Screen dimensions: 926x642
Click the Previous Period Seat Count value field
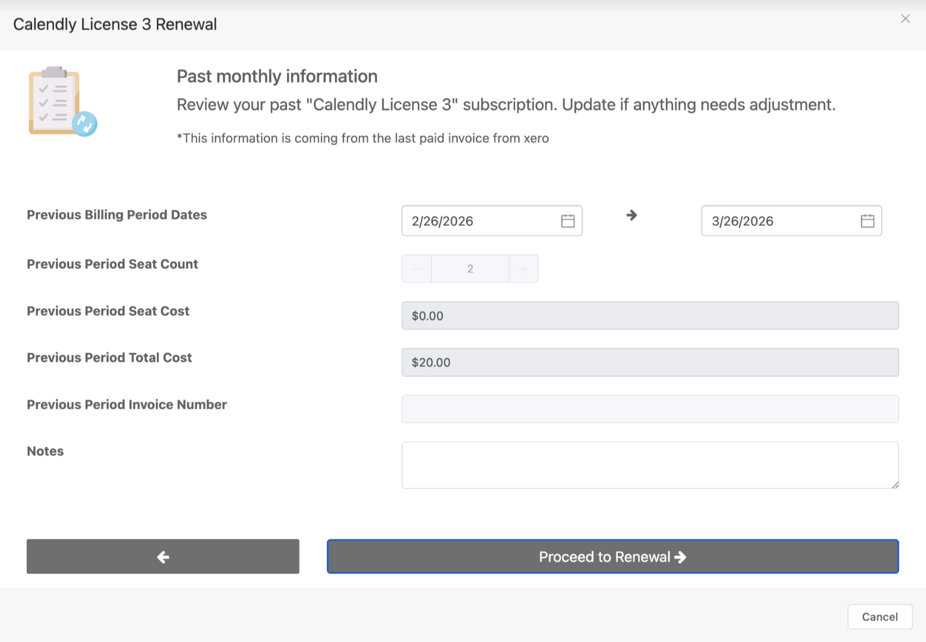coord(470,269)
